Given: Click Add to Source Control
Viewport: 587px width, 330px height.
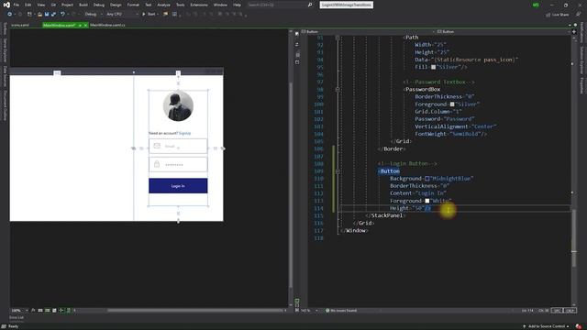Looking at the screenshot, I should point(547,326).
